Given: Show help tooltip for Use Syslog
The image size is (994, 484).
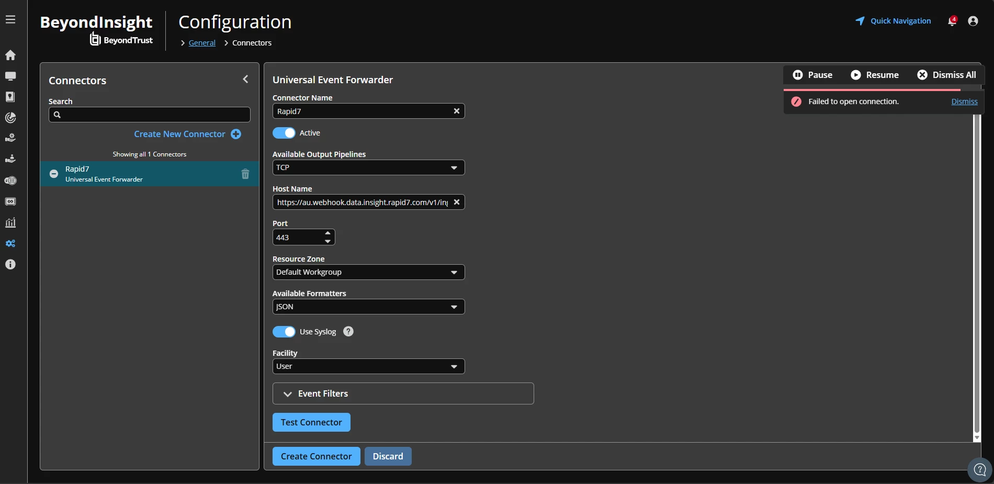Looking at the screenshot, I should click(x=348, y=331).
